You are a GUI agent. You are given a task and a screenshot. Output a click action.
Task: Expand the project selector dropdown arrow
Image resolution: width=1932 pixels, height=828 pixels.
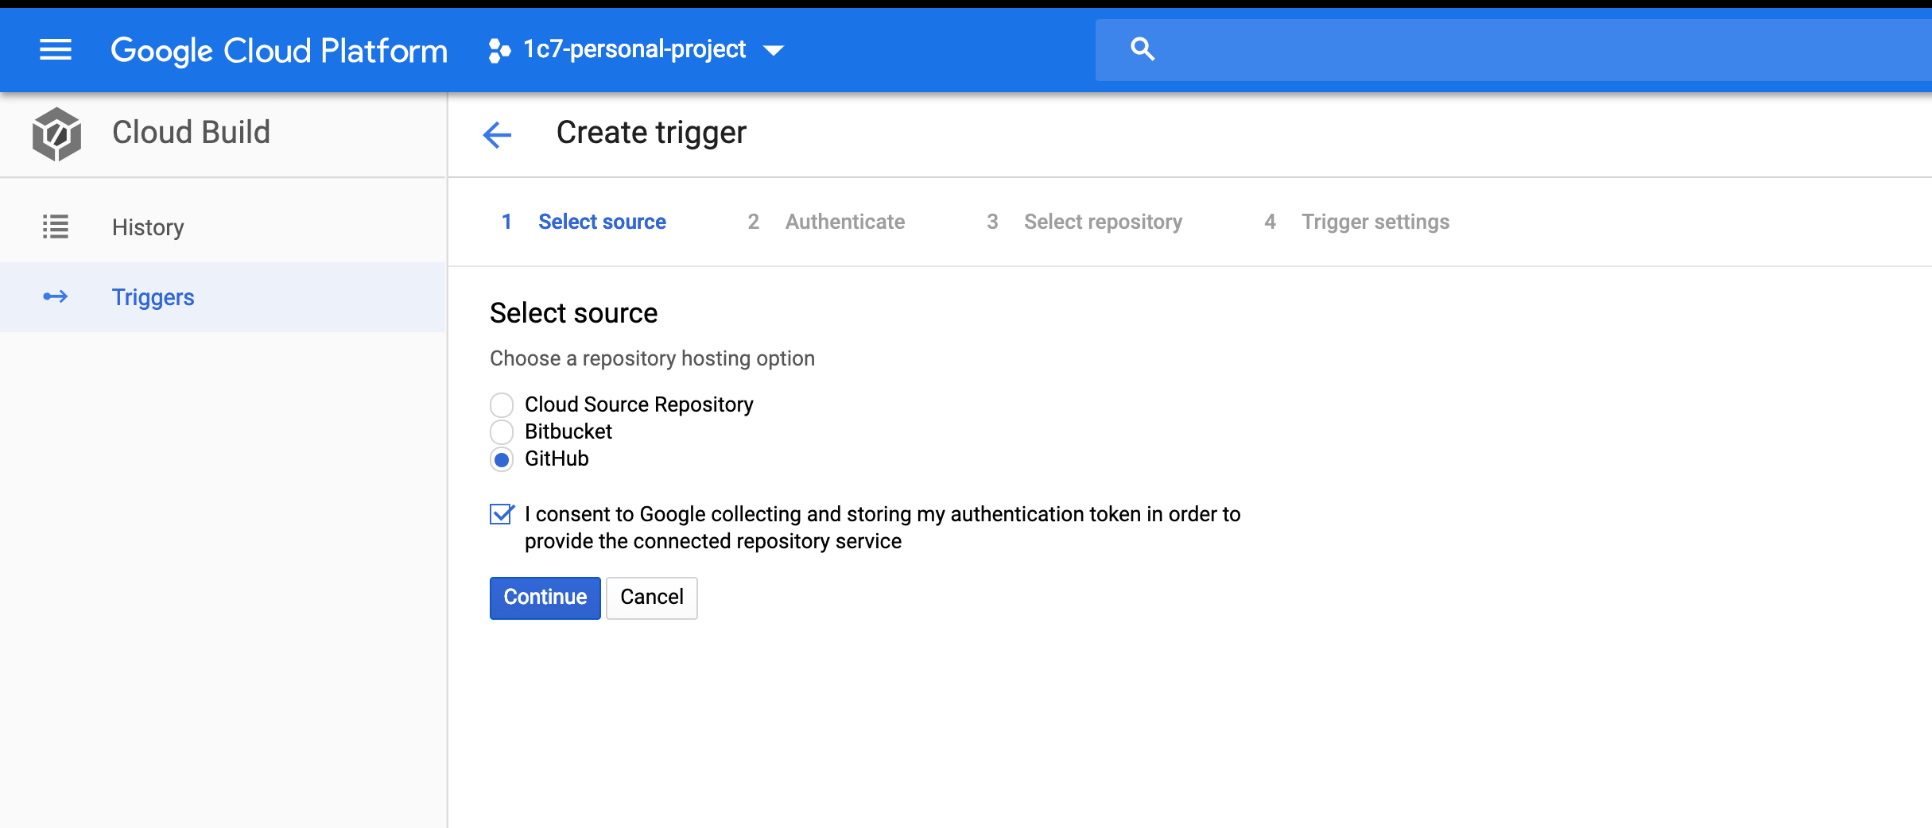(774, 49)
